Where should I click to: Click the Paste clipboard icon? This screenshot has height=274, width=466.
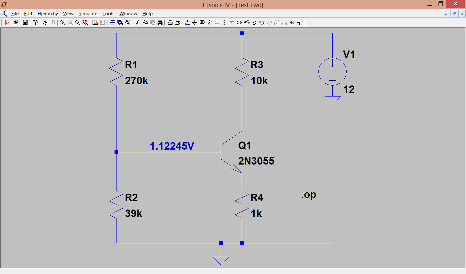[x=152, y=22]
